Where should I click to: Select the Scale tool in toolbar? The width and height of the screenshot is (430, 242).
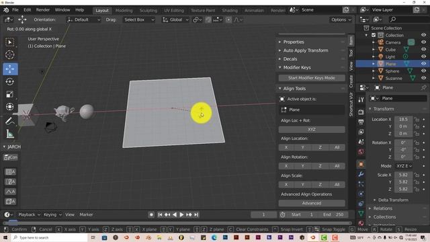(10, 94)
